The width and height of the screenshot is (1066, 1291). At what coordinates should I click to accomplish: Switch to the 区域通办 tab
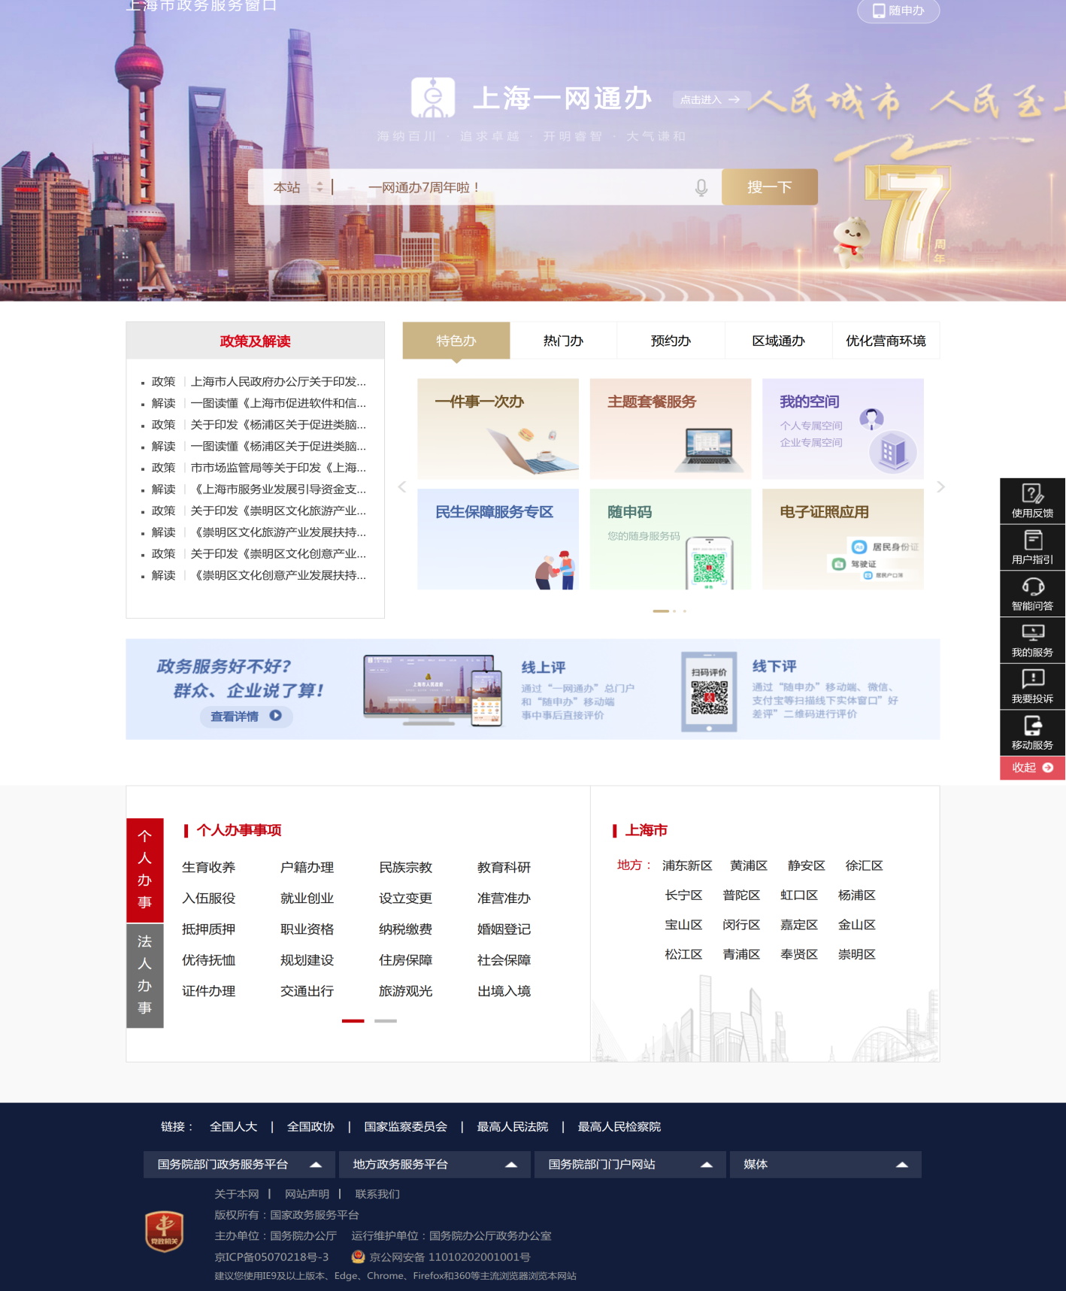coord(778,341)
